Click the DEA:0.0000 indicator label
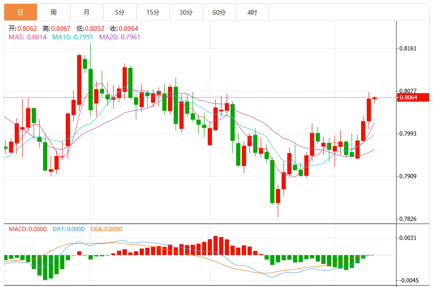 [106, 229]
